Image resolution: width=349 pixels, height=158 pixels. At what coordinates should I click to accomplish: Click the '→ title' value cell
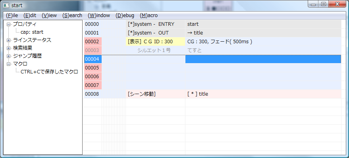coord(263,33)
